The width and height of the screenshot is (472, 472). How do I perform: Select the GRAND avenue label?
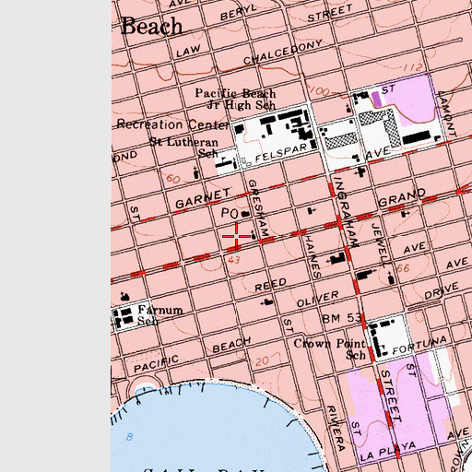[x=402, y=197]
